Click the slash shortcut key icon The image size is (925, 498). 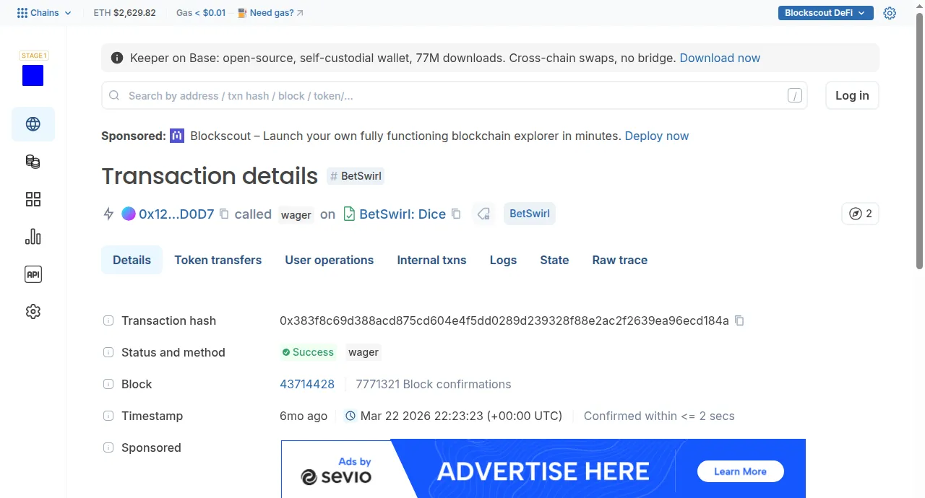(795, 96)
